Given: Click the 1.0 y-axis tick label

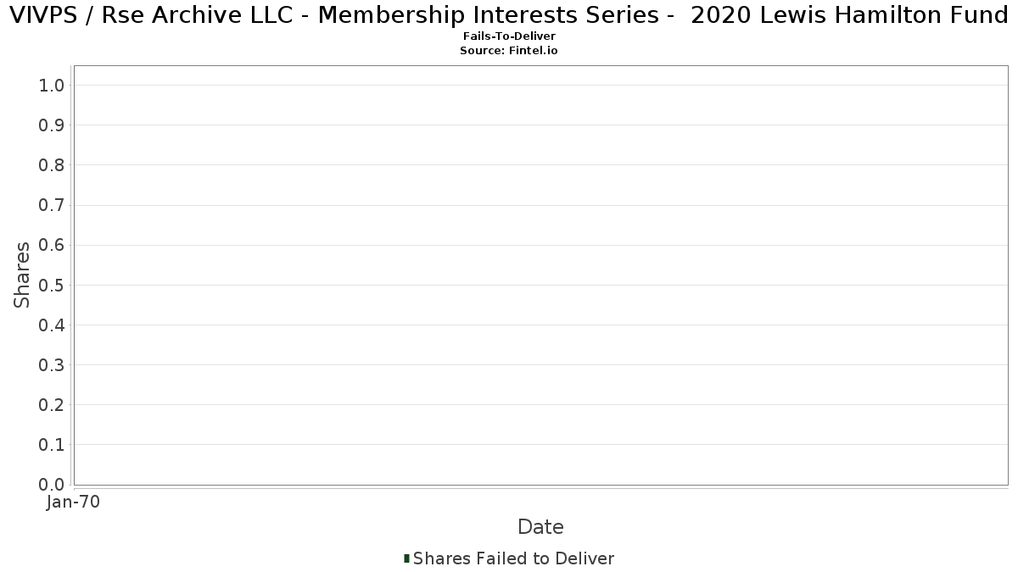Looking at the screenshot, I should (52, 86).
